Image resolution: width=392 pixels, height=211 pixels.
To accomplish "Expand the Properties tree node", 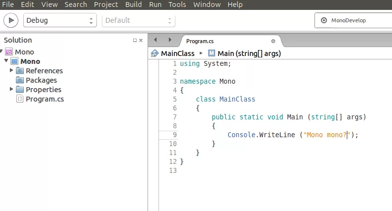I will 12,90.
